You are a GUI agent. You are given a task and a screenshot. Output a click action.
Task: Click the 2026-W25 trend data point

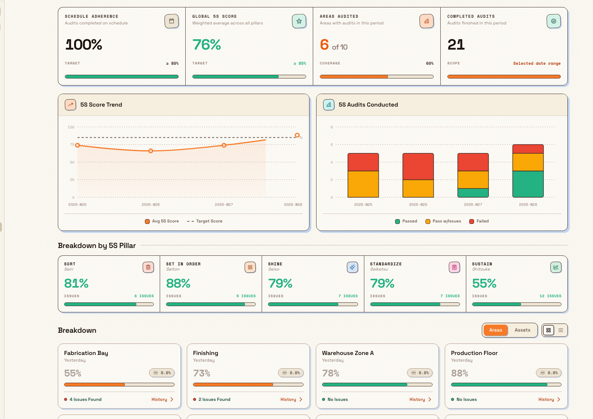point(77,145)
